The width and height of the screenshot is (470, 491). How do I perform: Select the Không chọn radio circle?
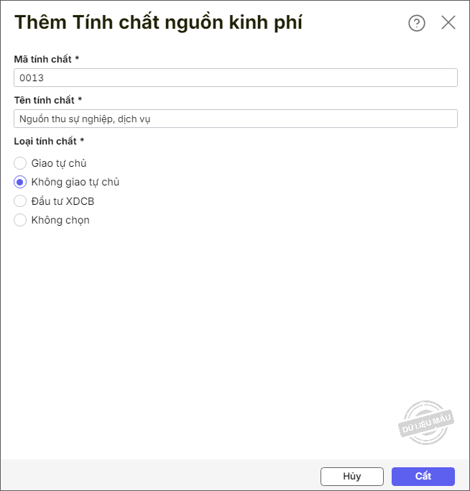tap(20, 220)
